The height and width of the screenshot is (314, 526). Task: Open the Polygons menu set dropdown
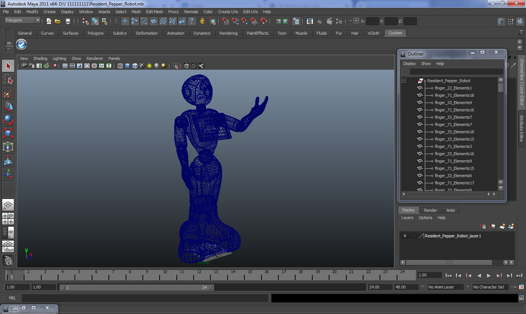[x=22, y=20]
